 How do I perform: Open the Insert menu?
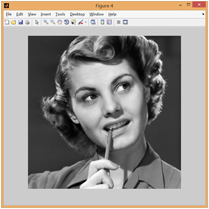tap(46, 14)
